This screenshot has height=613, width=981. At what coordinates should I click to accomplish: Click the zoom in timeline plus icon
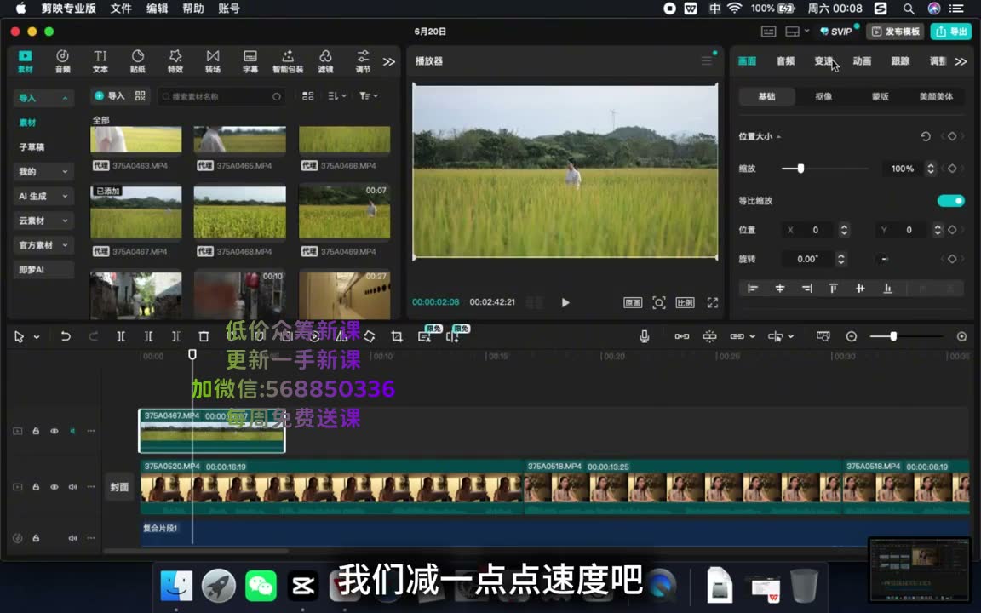[x=961, y=336]
